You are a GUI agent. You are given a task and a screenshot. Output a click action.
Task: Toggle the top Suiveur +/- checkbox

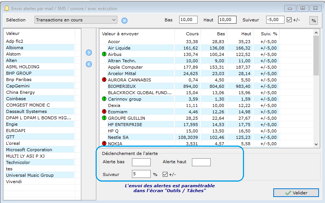pyautogui.click(x=289, y=20)
